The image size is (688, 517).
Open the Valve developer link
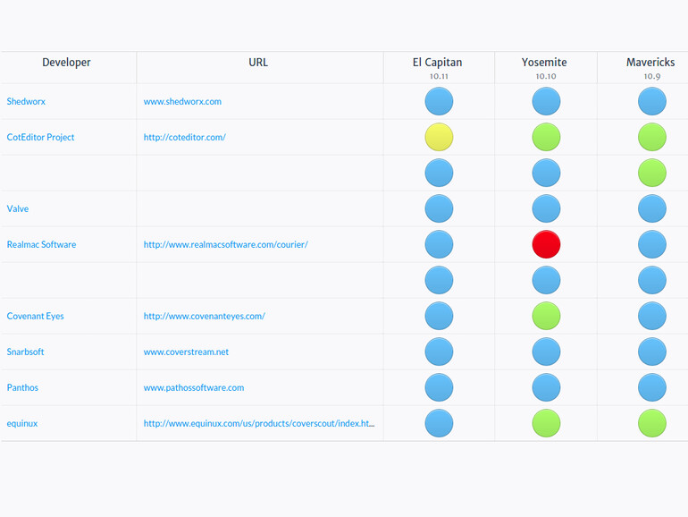[x=18, y=208]
